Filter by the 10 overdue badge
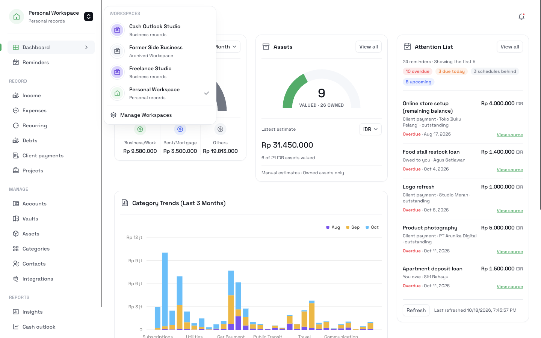The height and width of the screenshot is (338, 541). click(417, 71)
